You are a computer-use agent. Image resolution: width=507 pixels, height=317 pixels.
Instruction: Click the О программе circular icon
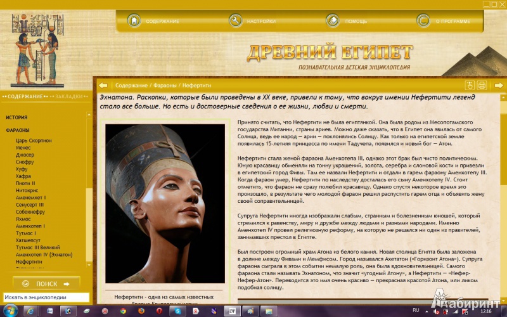(423, 21)
